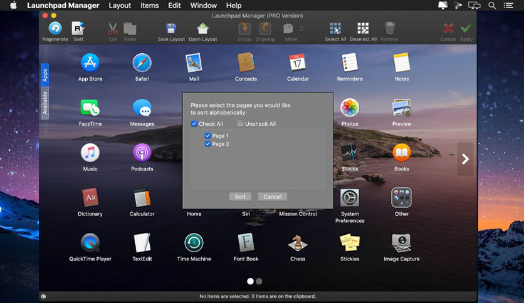Click the Move toolbar icon
This screenshot has width=524, height=303.
[288, 29]
